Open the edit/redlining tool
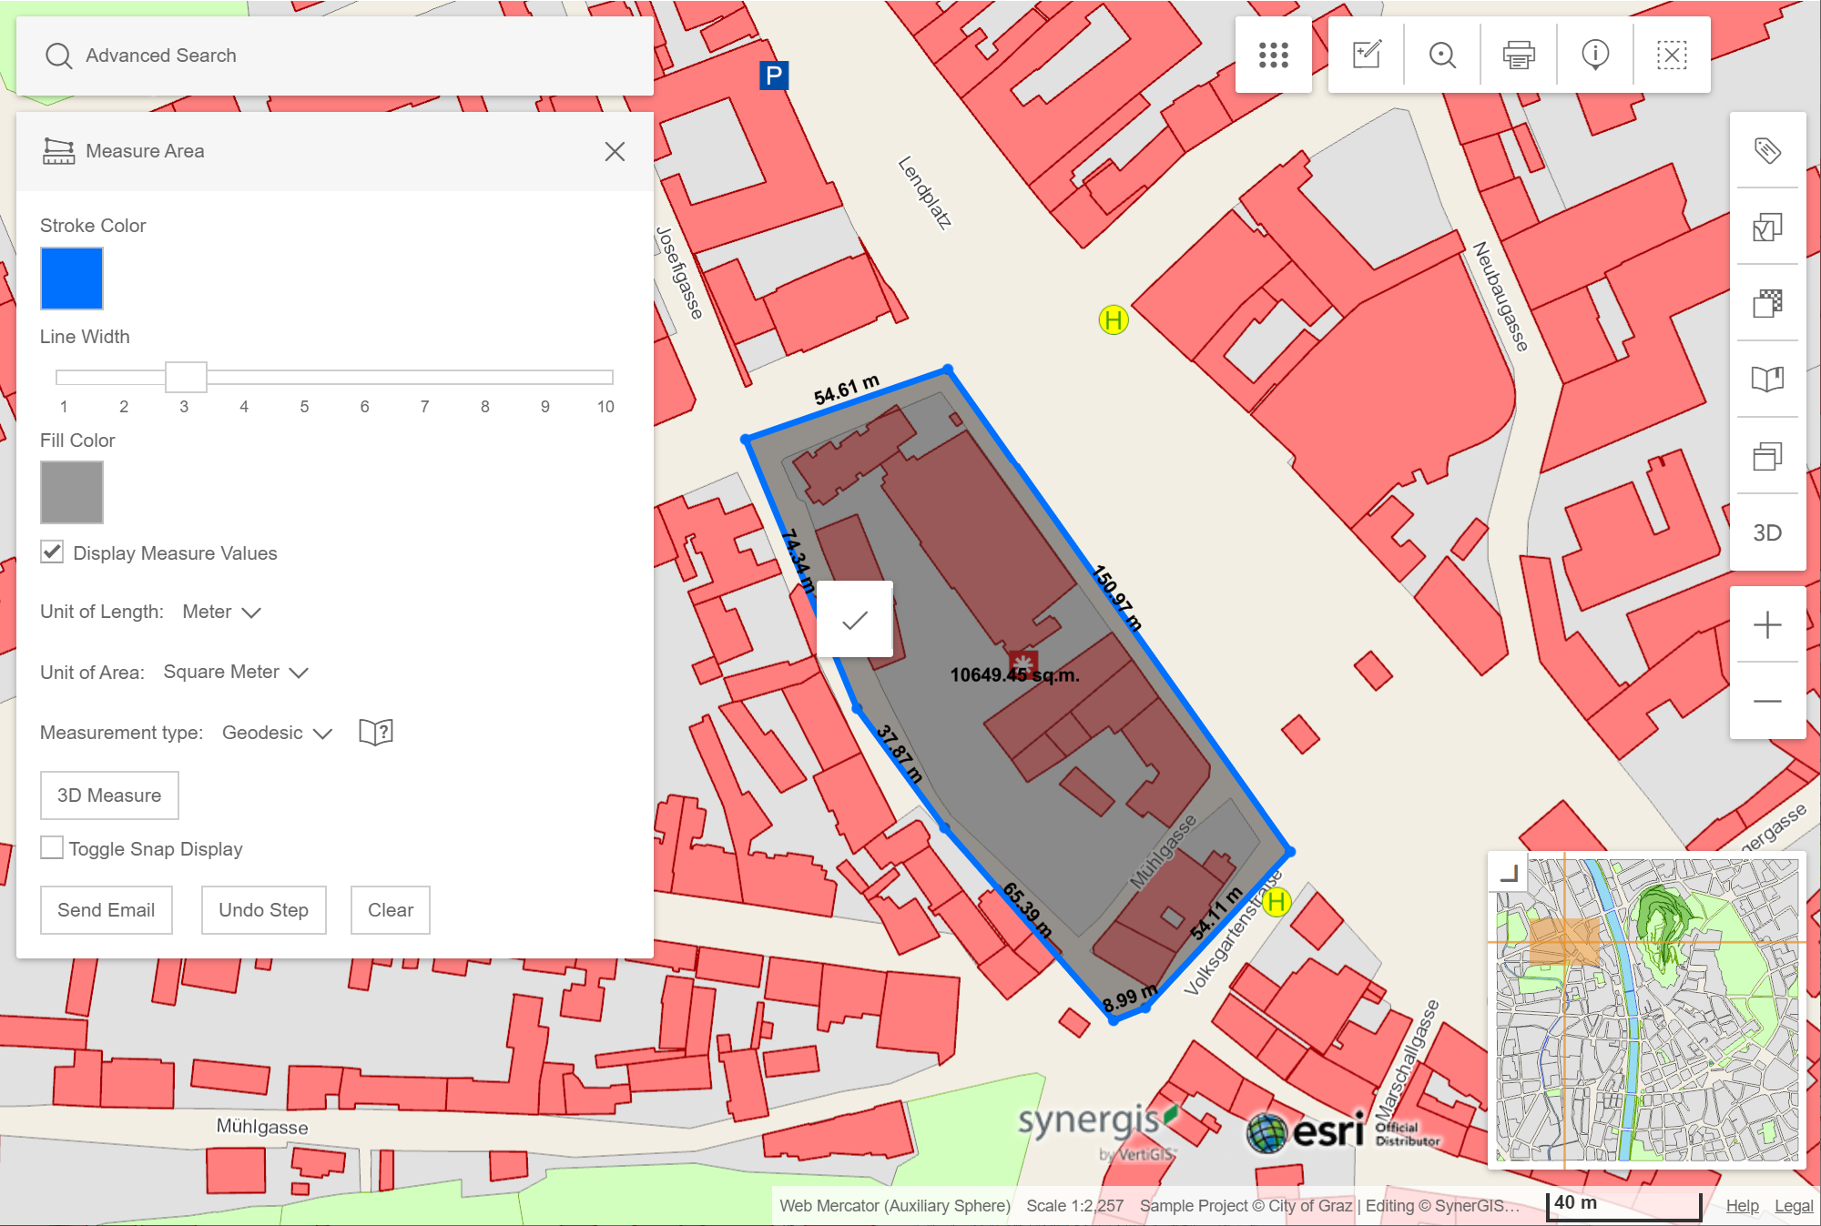 1365,55
